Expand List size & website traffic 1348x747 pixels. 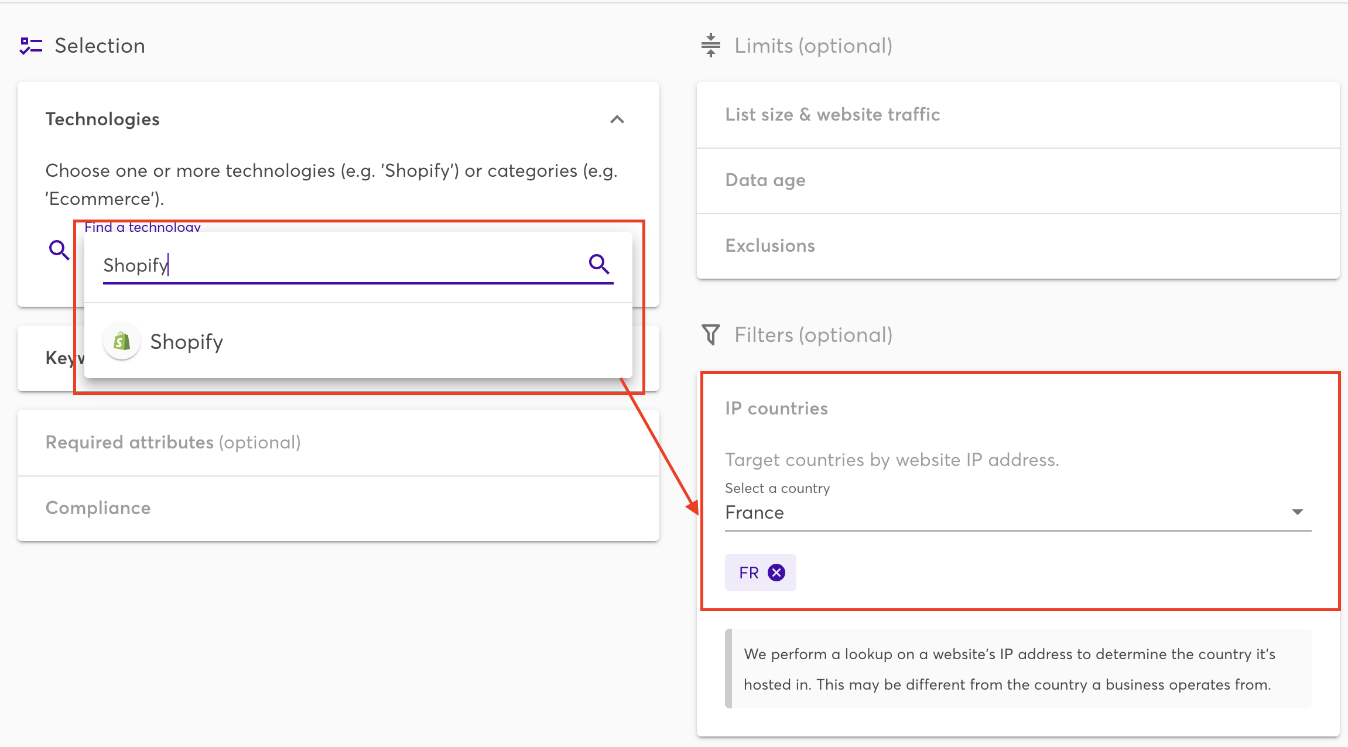1018,115
